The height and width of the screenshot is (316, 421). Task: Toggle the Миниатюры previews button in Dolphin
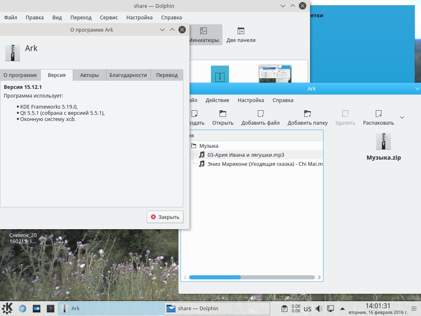(x=204, y=35)
